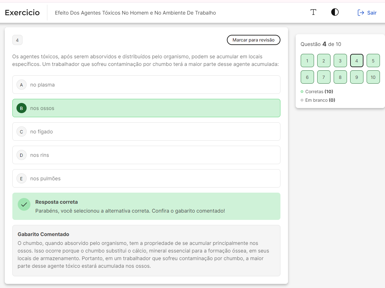Jump to question 2 in navigator
385x288 pixels.
tap(324, 61)
